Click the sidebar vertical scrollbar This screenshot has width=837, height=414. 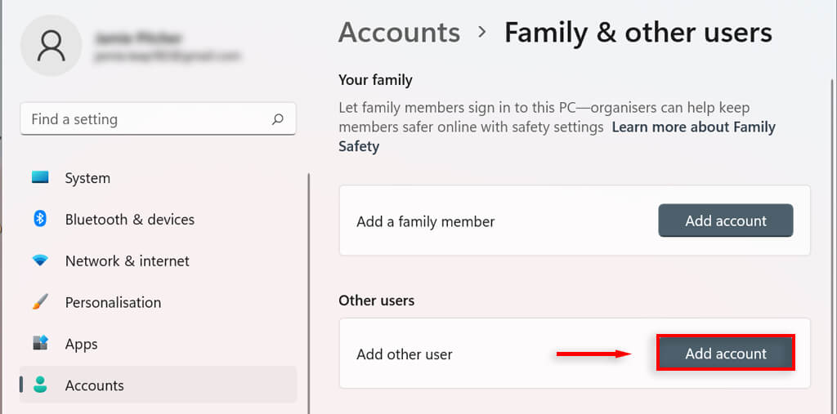(x=308, y=286)
